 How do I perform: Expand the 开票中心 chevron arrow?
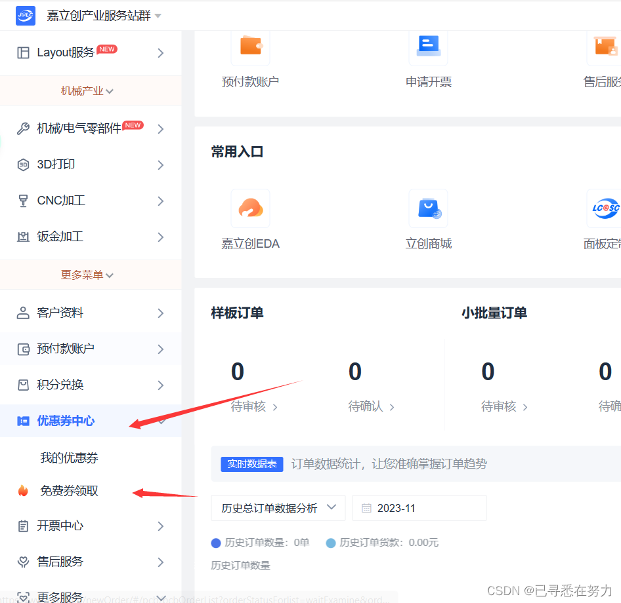point(160,526)
